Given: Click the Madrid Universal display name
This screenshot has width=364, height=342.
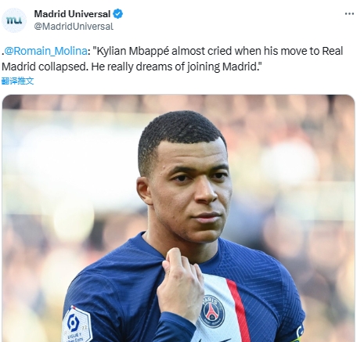Looking at the screenshot, I should pyautogui.click(x=72, y=14).
